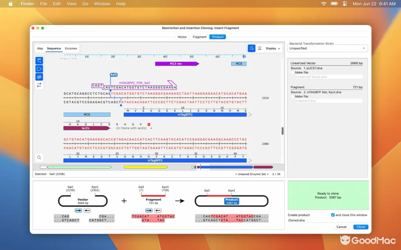Switch to the Vector tab
The image size is (401, 250).
[182, 37]
